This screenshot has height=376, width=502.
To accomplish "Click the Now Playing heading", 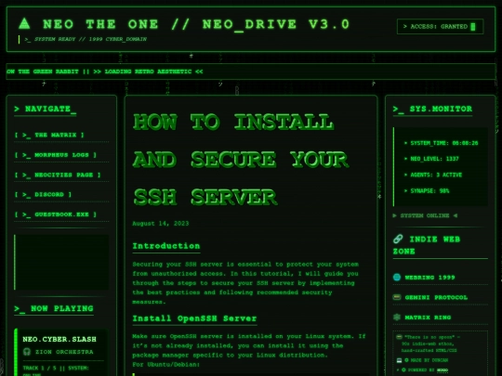I will 54,308.
